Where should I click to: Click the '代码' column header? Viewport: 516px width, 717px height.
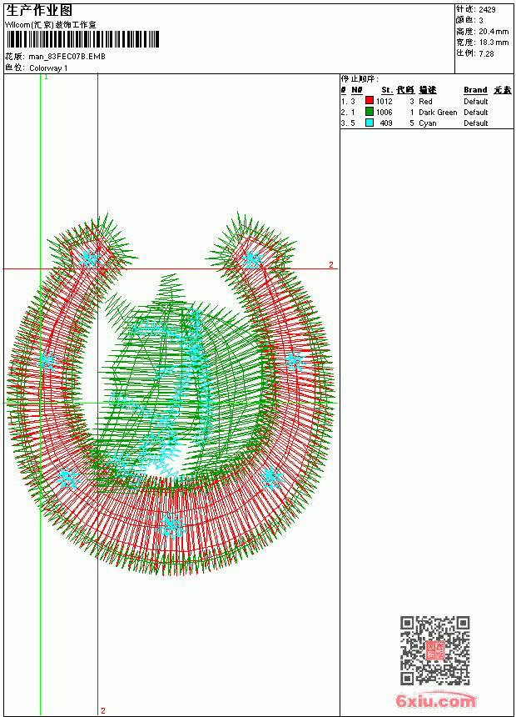tap(405, 90)
